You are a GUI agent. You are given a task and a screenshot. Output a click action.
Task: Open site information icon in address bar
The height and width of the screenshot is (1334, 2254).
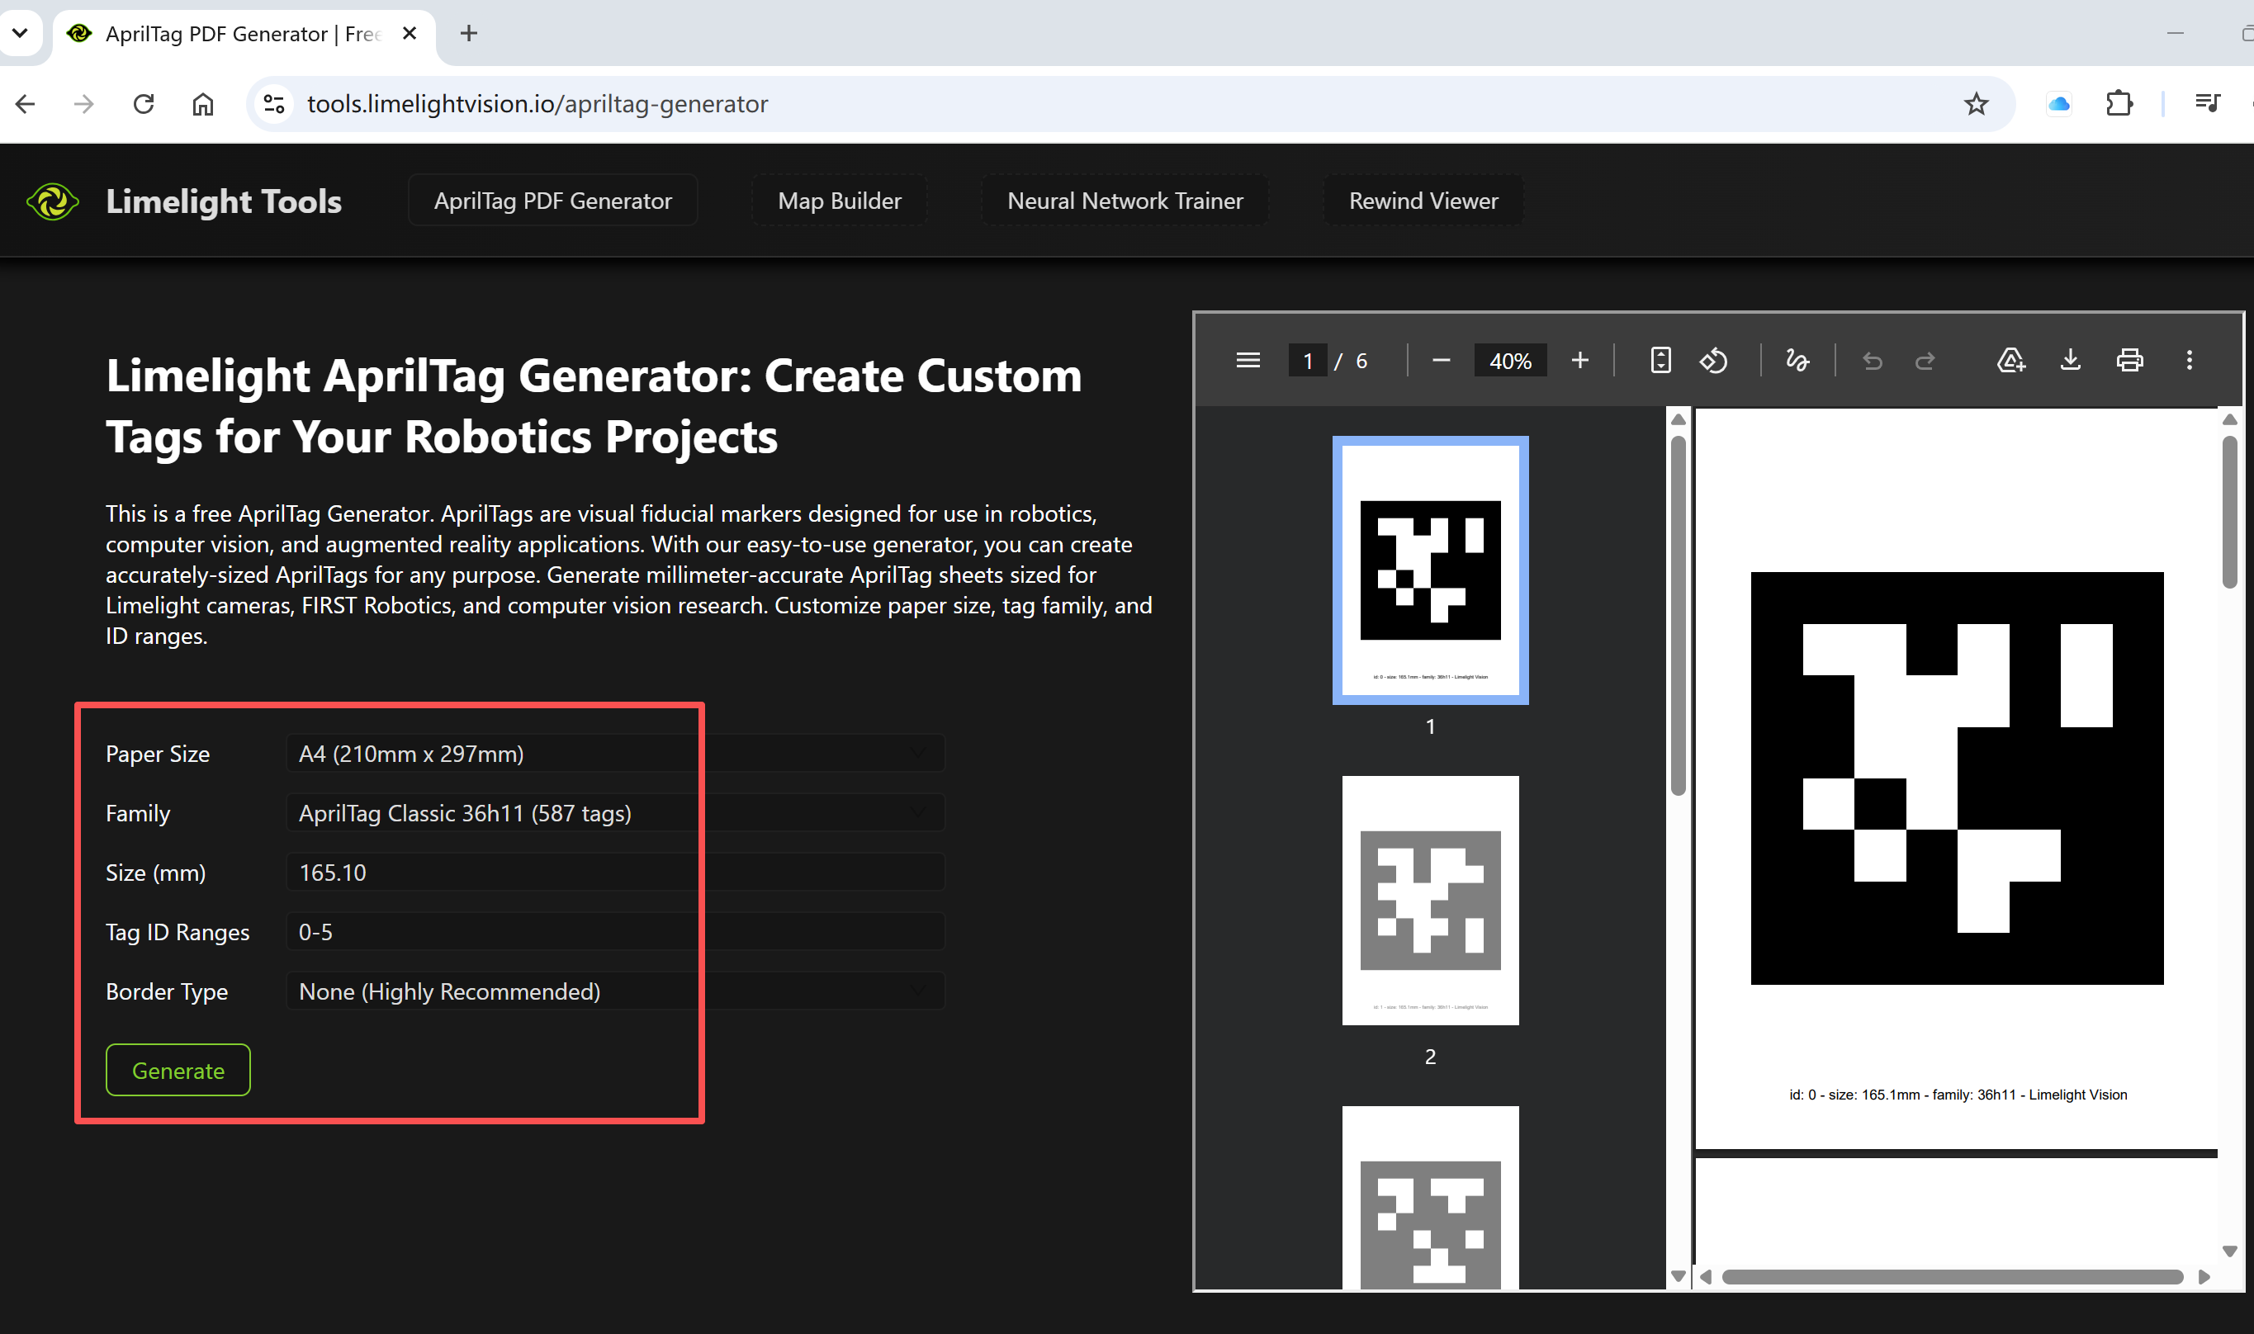click(x=274, y=104)
